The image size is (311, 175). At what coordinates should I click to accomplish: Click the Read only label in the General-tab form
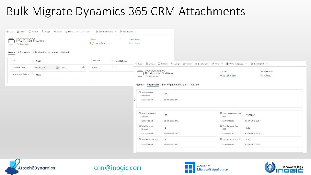click(24, 44)
